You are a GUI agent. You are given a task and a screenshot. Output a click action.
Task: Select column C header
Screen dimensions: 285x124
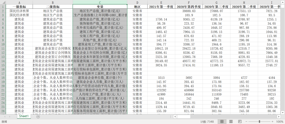tap(100, 2)
